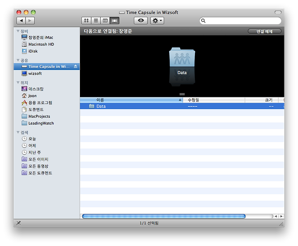Sort by 크기 column header

point(262,100)
